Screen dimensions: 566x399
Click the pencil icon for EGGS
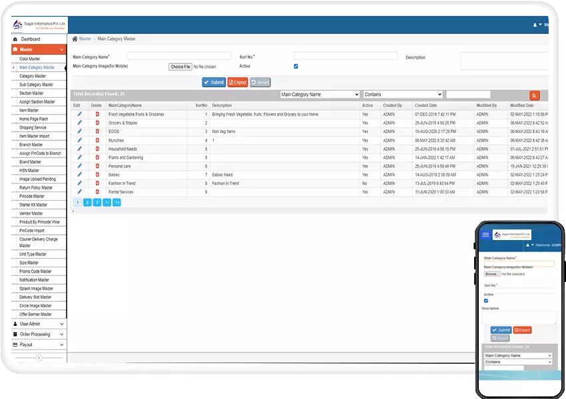[x=79, y=131]
